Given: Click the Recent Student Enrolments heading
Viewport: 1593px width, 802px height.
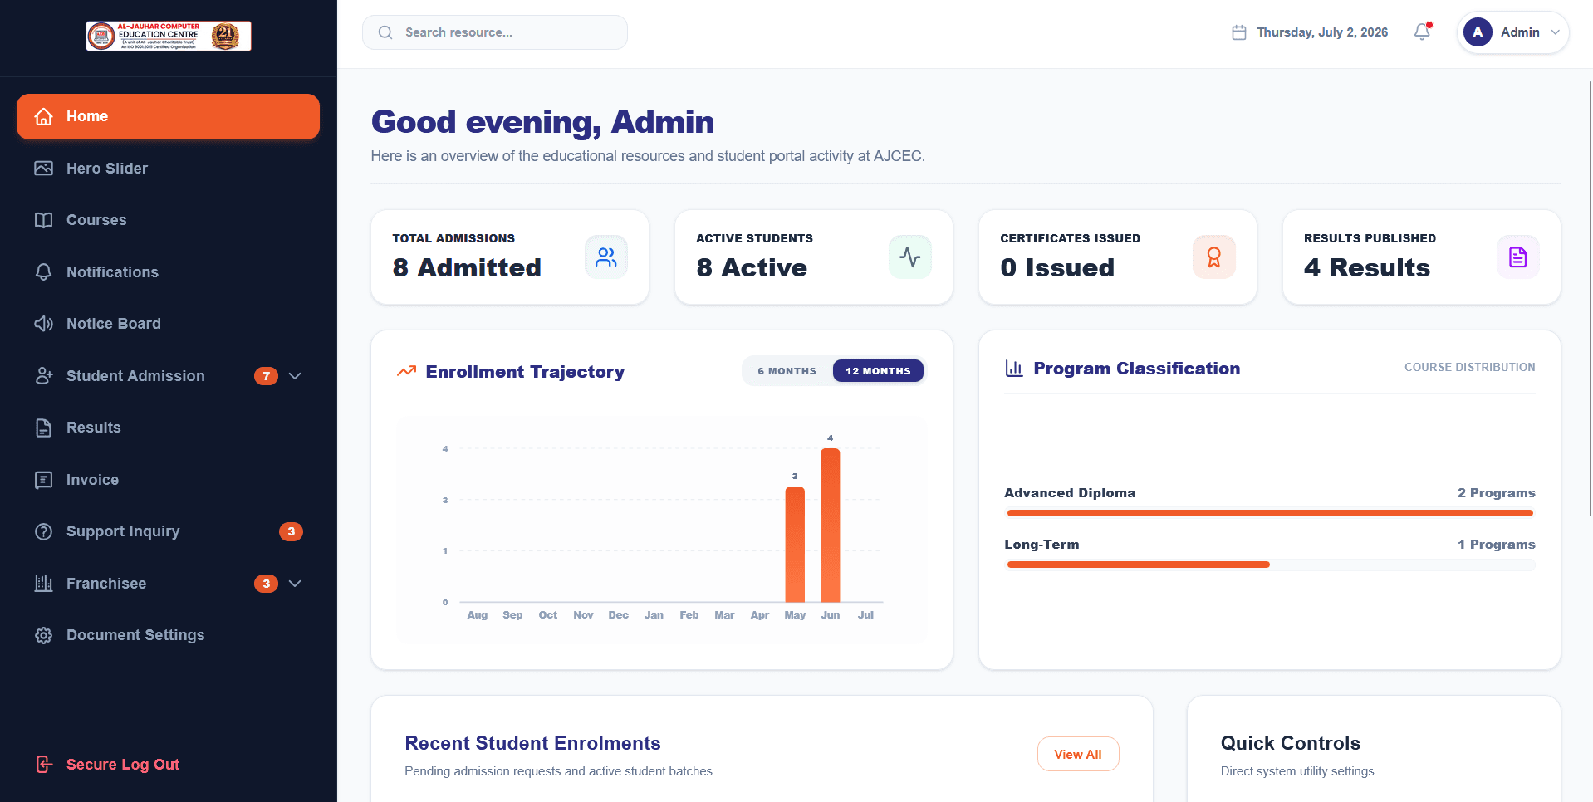Looking at the screenshot, I should pyautogui.click(x=532, y=743).
